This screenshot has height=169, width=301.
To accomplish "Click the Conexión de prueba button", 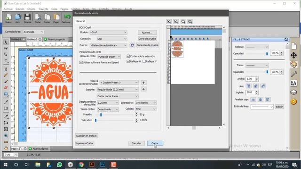I will [x=147, y=45].
